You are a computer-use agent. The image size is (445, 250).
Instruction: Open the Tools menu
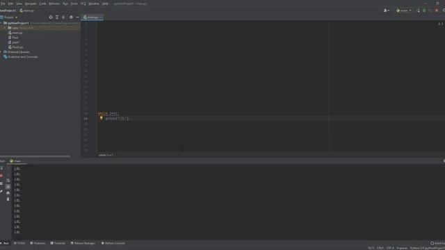point(74,3)
